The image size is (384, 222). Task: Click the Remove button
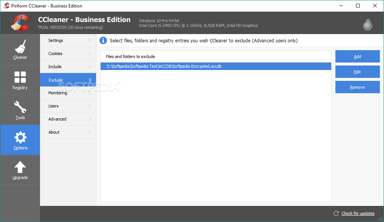pyautogui.click(x=357, y=87)
